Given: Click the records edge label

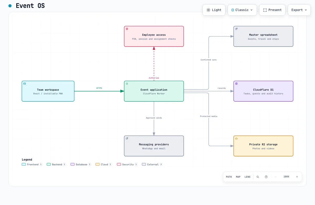Looking at the screenshot, I should point(222,88).
